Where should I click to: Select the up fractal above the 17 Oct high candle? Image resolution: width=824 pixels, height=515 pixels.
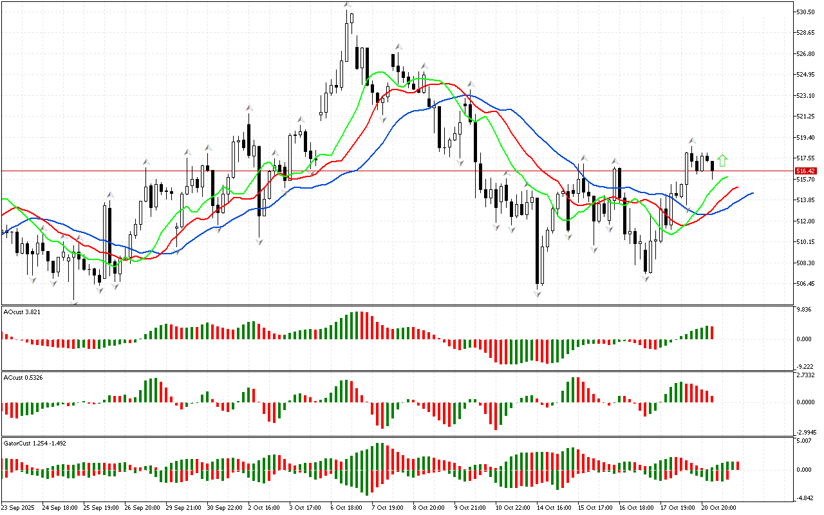pyautogui.click(x=692, y=140)
